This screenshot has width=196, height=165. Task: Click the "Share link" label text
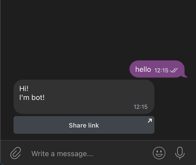[x=84, y=125]
